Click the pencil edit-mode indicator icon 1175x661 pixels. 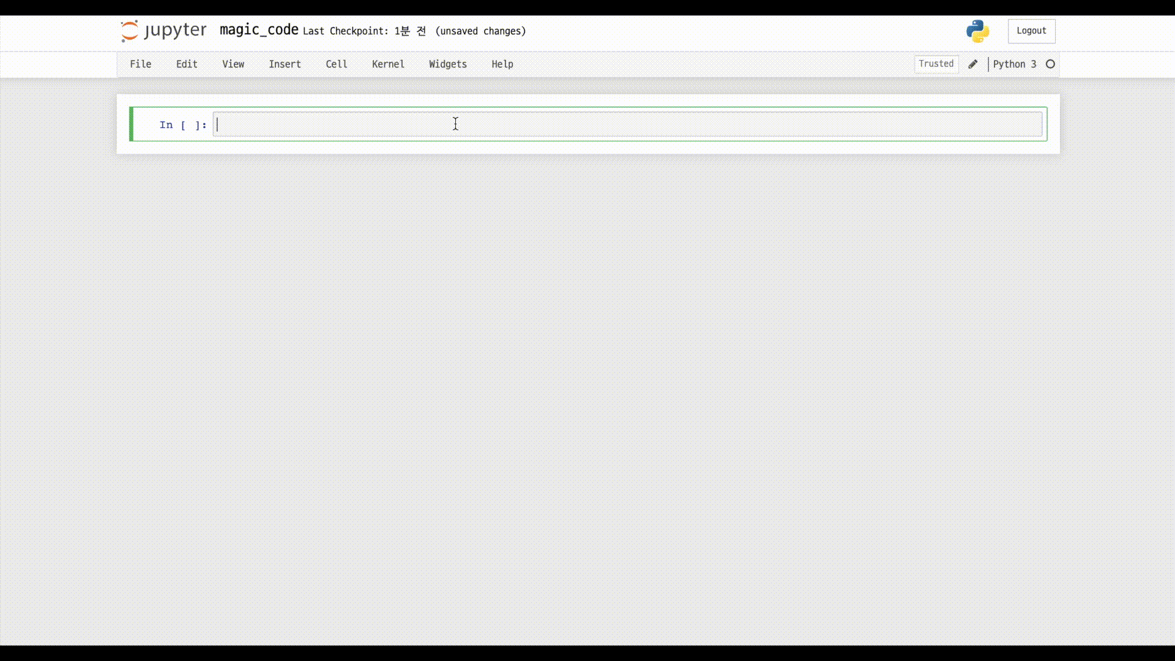[972, 64]
